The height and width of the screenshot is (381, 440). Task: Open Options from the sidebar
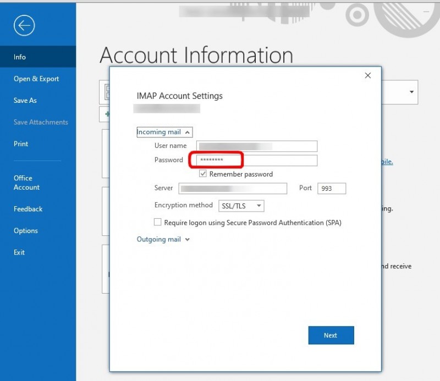26,231
